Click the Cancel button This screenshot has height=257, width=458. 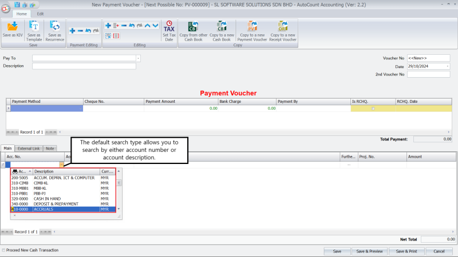click(x=439, y=251)
